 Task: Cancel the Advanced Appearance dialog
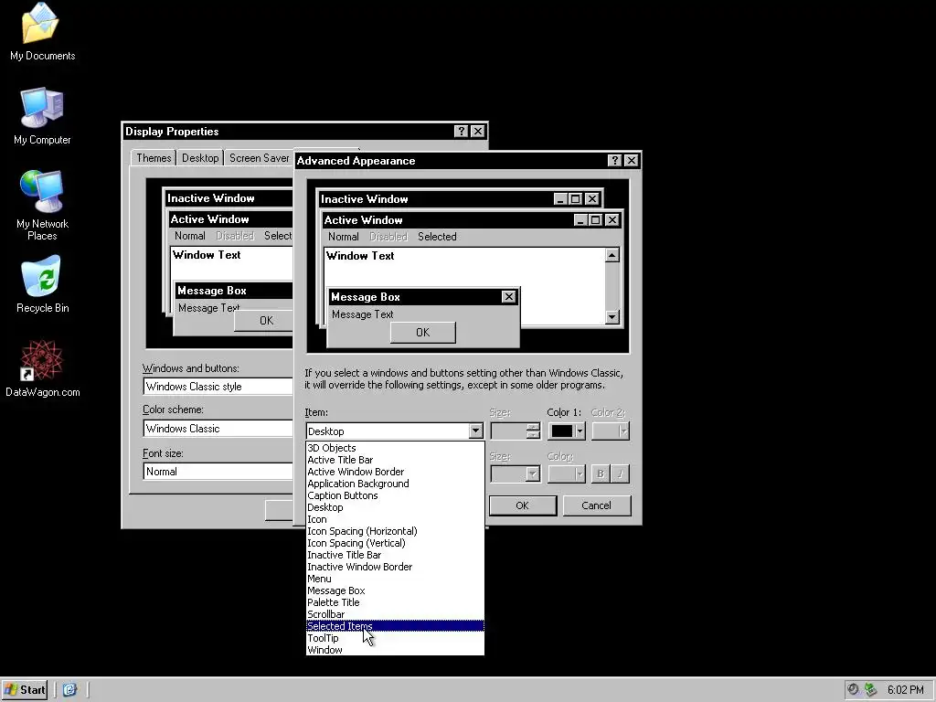tap(596, 505)
